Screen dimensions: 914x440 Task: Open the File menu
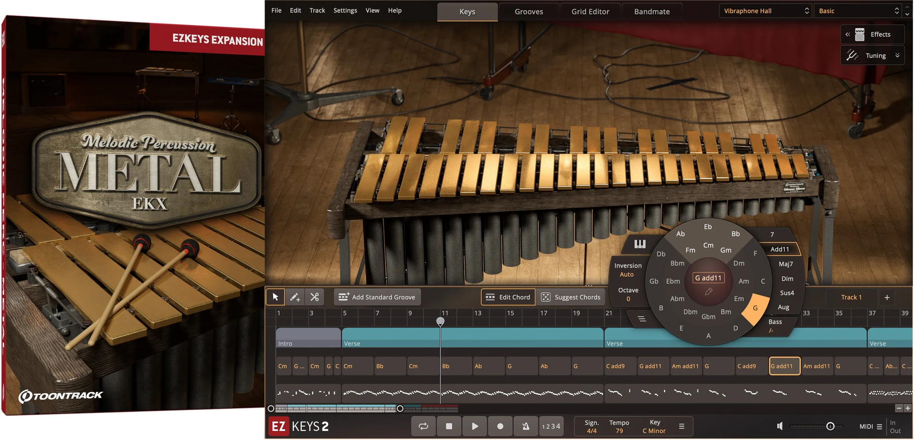(x=276, y=10)
